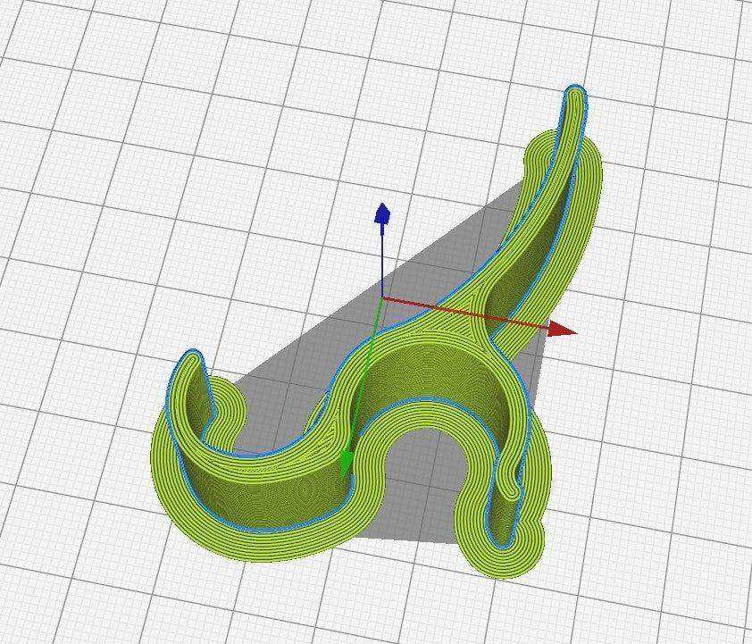Click the blue Z-axis shaft line
This screenshot has height=644, width=752.
[x=381, y=261]
